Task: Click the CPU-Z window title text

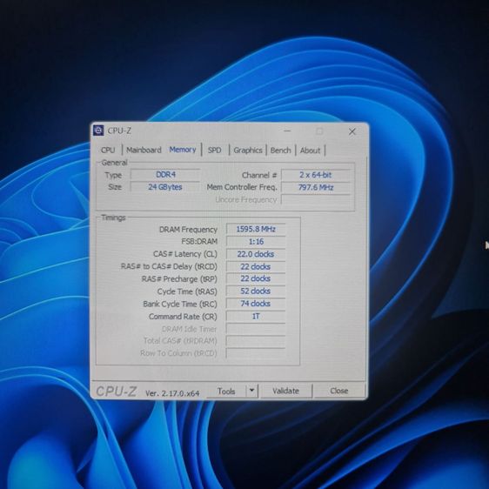Action: 119,131
